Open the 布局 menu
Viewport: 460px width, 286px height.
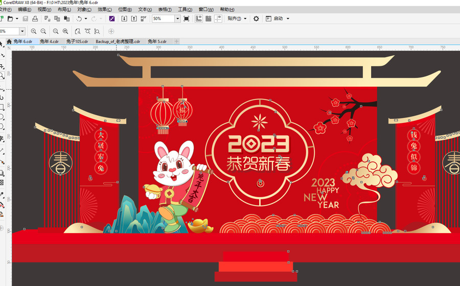[64, 10]
